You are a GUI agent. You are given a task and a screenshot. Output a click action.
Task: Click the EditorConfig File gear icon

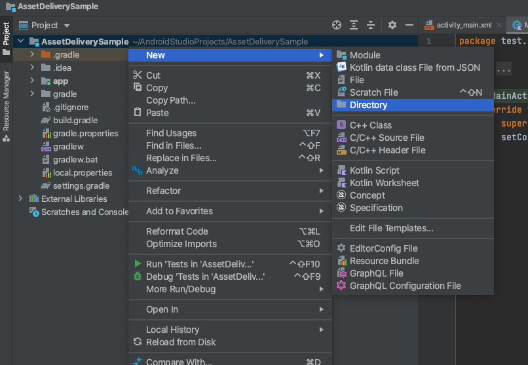341,248
